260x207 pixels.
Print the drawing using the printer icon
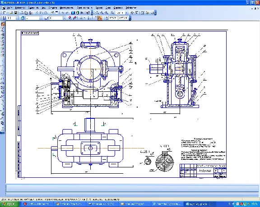pos(22,13)
